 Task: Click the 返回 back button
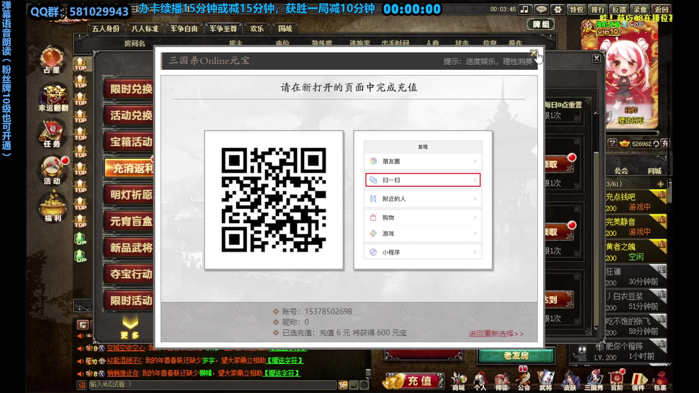click(x=661, y=9)
